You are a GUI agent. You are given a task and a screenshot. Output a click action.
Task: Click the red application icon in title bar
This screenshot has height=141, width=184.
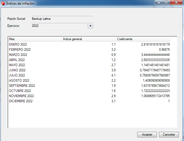(x=3, y=4)
